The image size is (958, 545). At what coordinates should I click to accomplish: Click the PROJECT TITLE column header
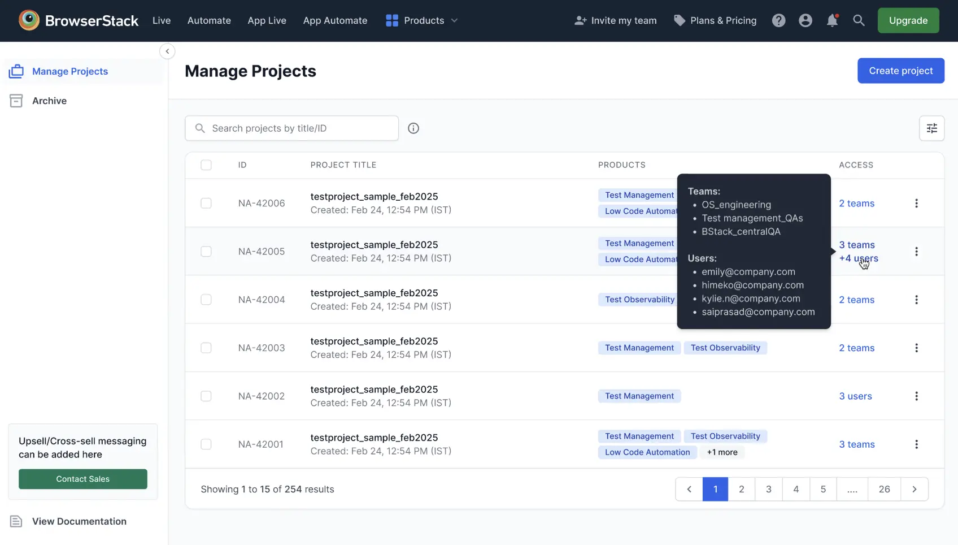pyautogui.click(x=343, y=165)
